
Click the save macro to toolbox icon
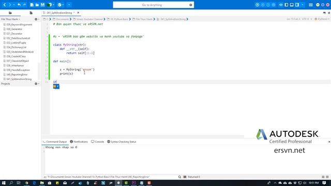[274, 5]
